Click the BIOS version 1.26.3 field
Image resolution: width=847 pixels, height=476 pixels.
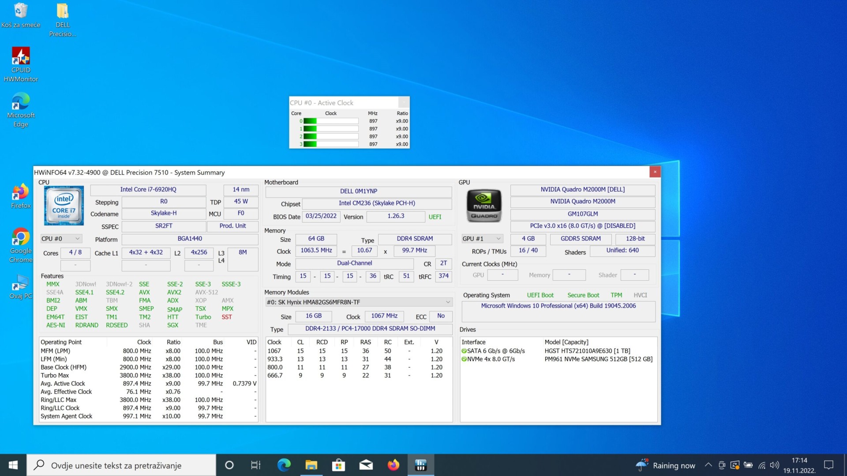[396, 216]
